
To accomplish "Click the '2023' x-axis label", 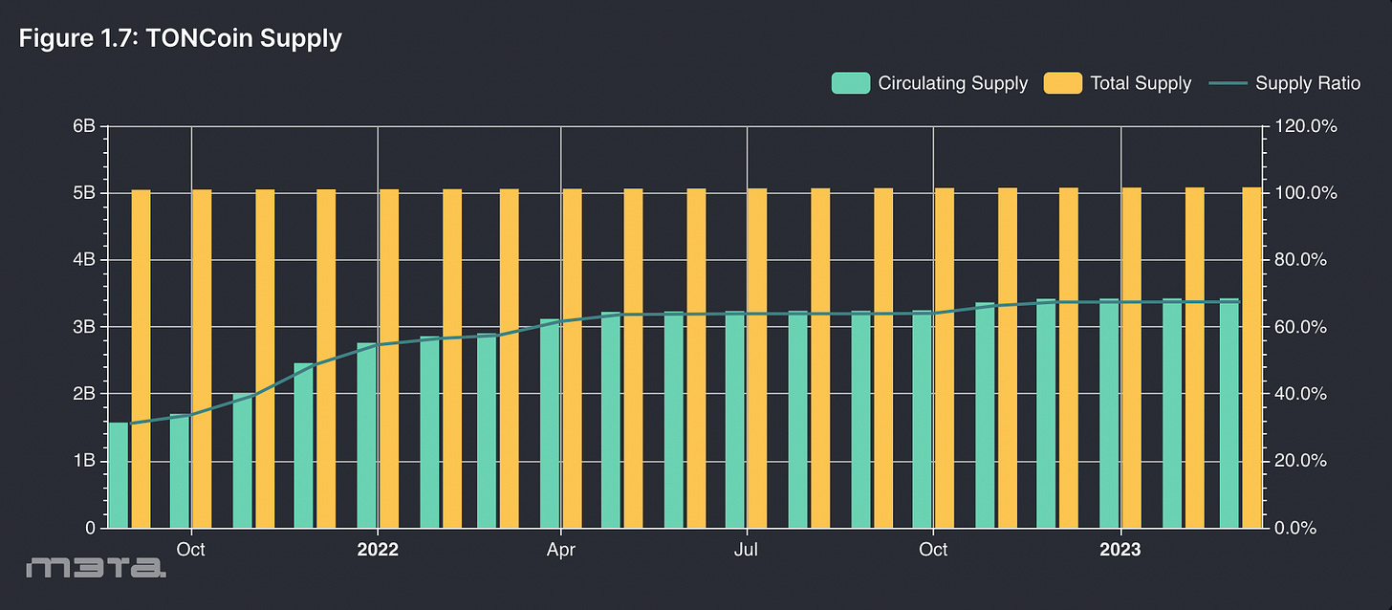I will 1120,550.
